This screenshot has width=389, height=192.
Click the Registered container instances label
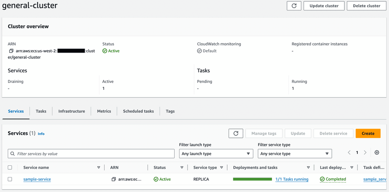(320, 44)
